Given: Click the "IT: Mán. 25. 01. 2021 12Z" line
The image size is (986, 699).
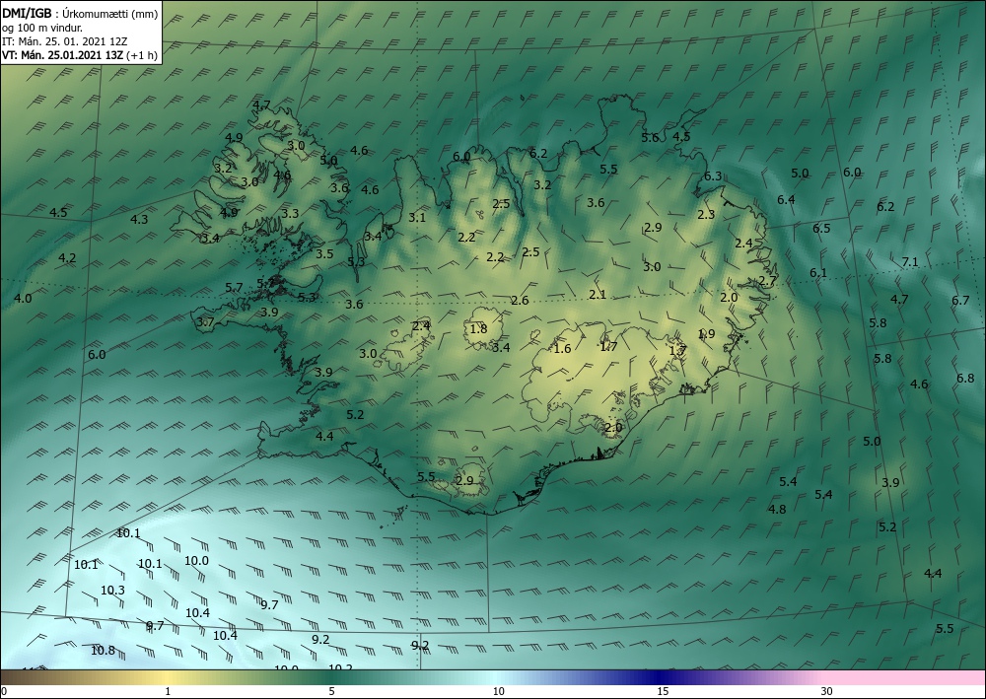Looking at the screenshot, I should (65, 41).
